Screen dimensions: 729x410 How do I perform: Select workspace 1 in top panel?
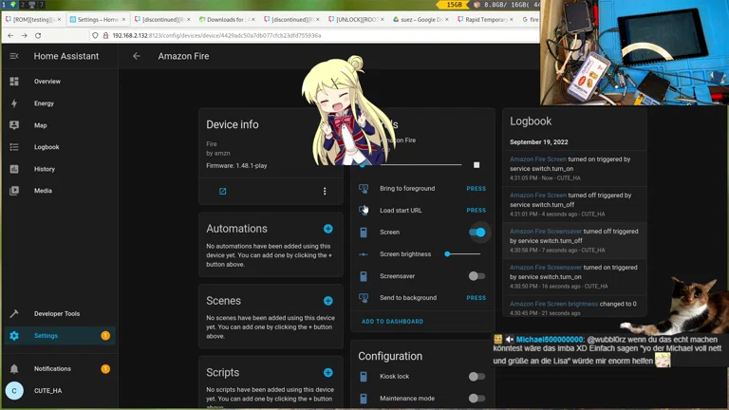(4, 4)
